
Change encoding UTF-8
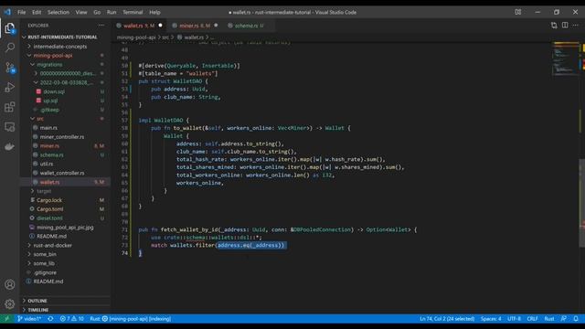pos(514,319)
